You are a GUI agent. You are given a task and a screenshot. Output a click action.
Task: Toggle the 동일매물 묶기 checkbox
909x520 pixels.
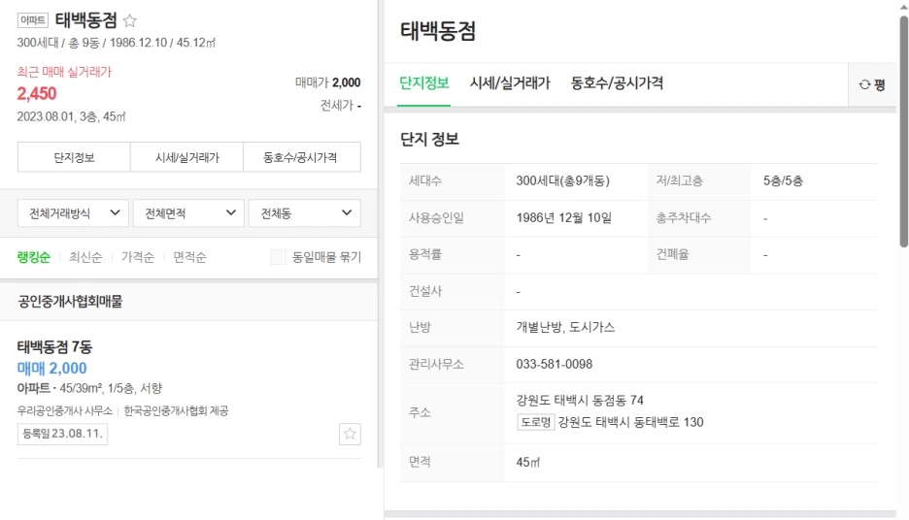[279, 256]
